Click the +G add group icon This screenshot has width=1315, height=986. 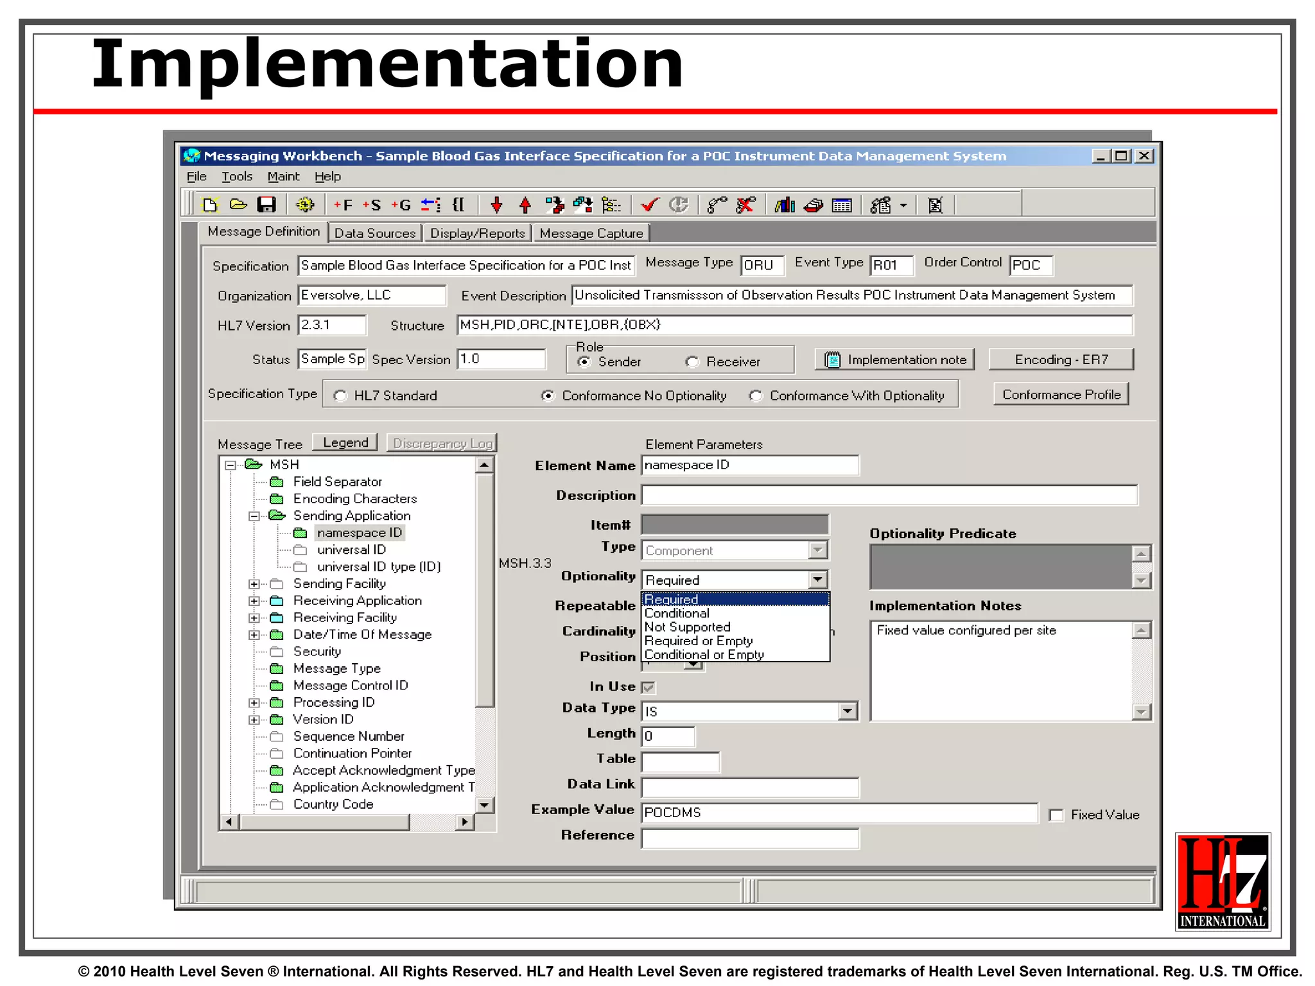coord(401,205)
